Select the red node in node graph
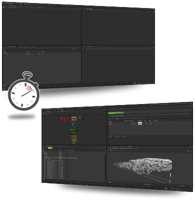This screenshot has height=200, width=195. 65,119
